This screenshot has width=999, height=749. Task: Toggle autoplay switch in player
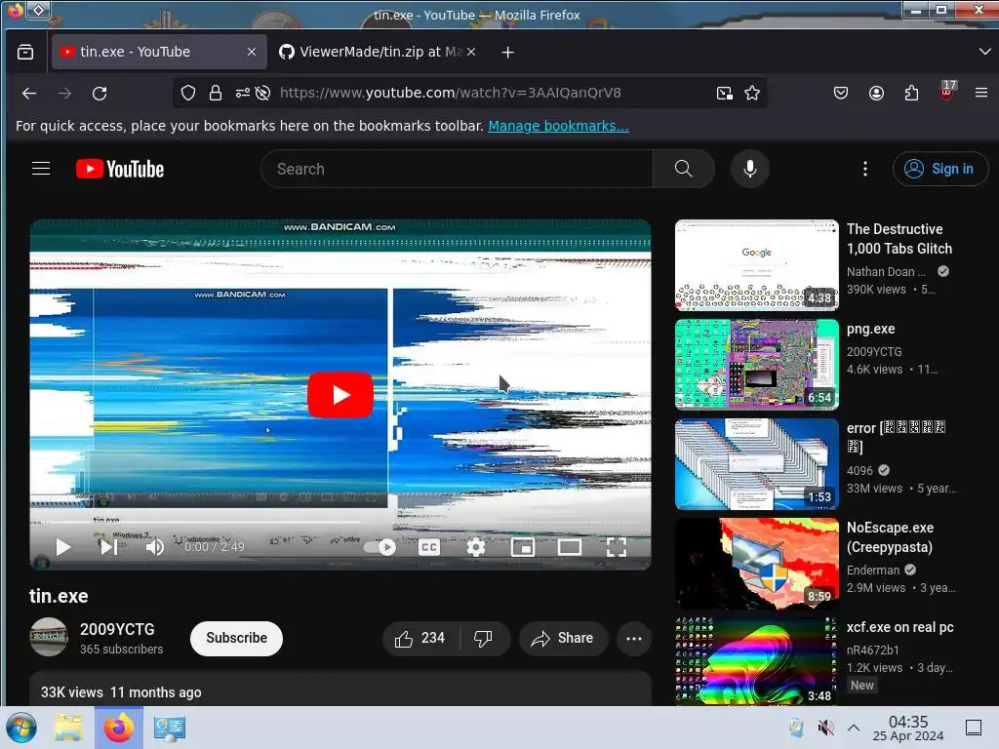380,547
